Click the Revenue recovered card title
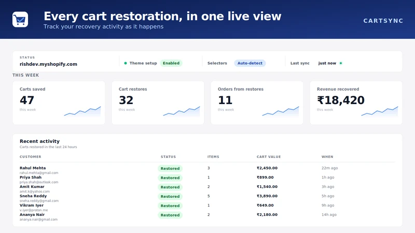 coord(338,89)
